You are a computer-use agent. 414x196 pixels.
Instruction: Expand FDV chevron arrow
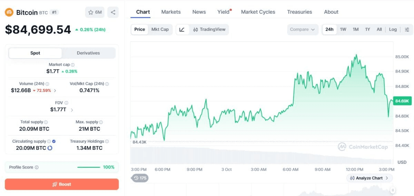coord(72,110)
